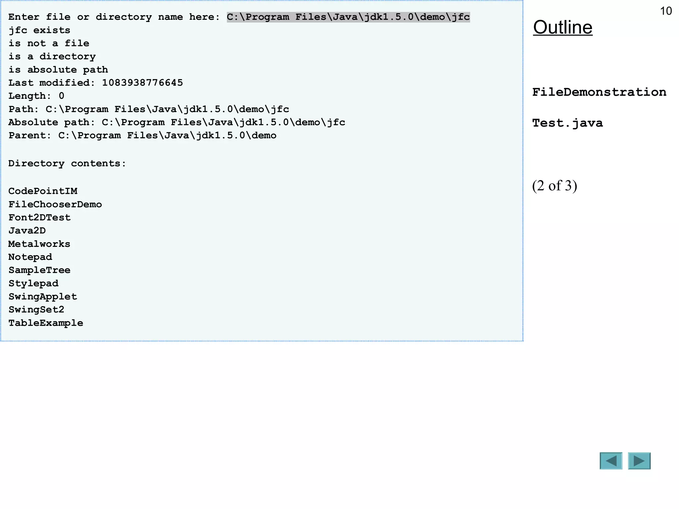Click the 'is not a file' line
Screen dimensions: 679x509
[x=49, y=43]
